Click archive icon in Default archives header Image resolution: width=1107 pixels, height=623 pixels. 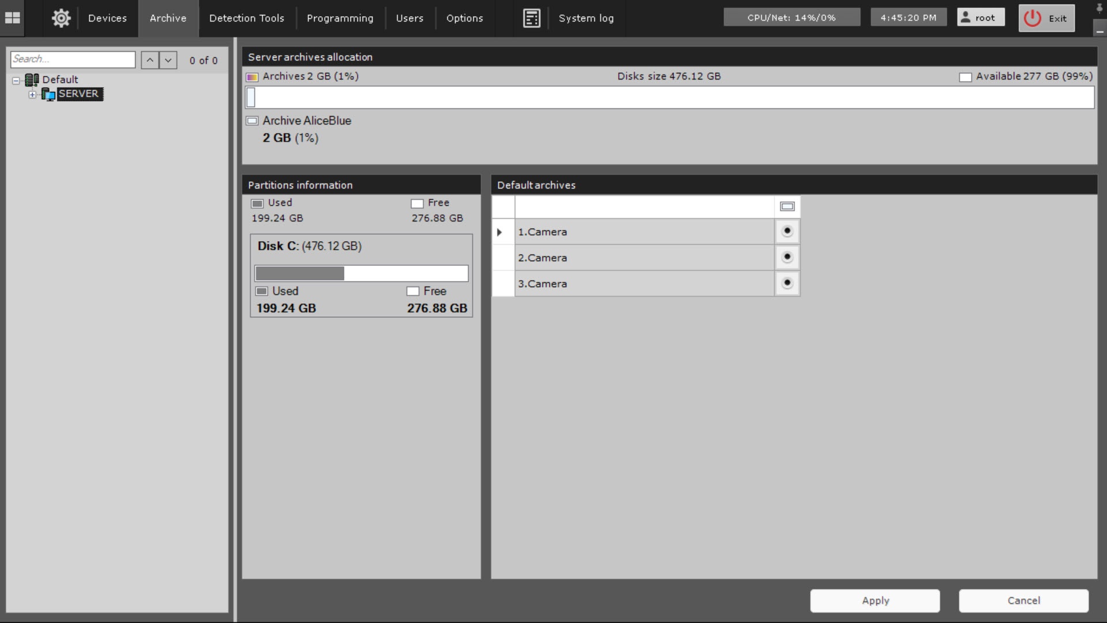[x=787, y=207]
